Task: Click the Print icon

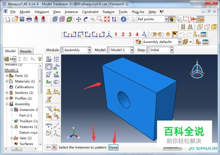Action: click(29, 19)
